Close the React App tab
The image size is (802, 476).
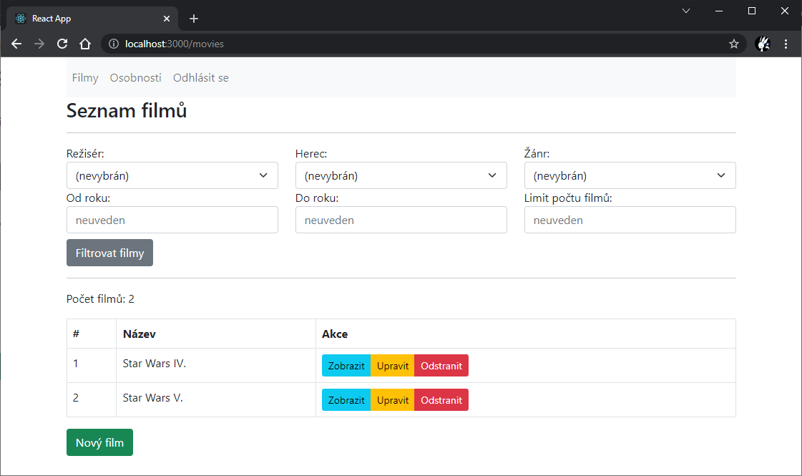pyautogui.click(x=167, y=19)
